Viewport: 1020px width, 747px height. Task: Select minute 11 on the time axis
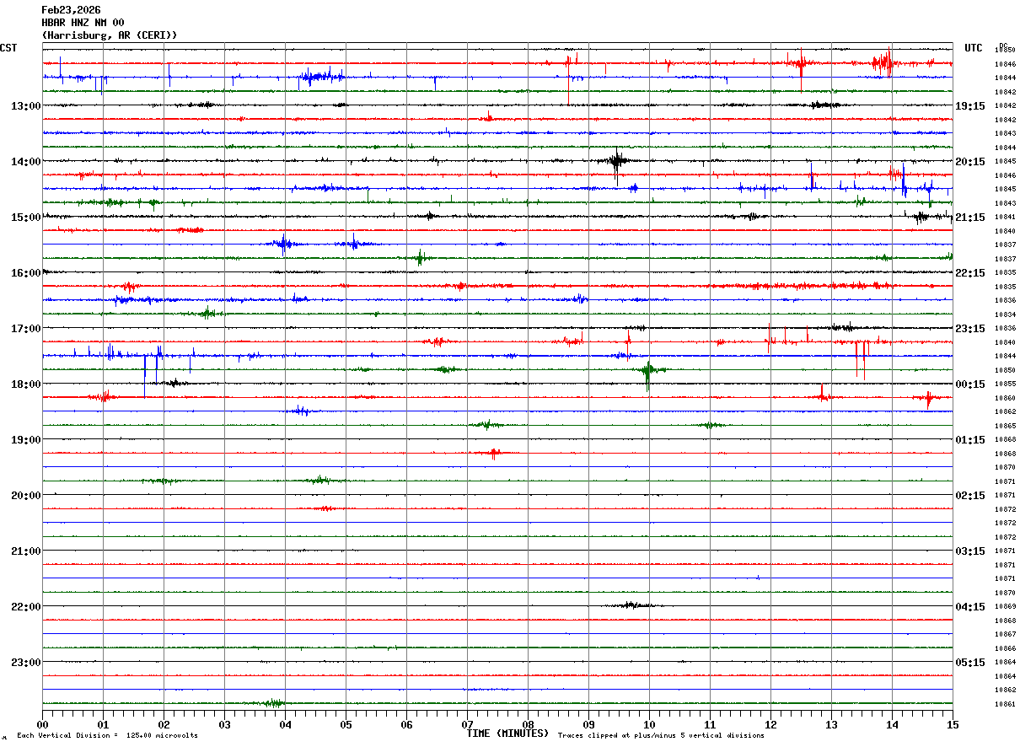710,725
